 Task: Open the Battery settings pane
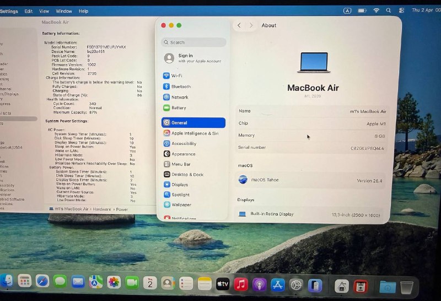pos(178,108)
